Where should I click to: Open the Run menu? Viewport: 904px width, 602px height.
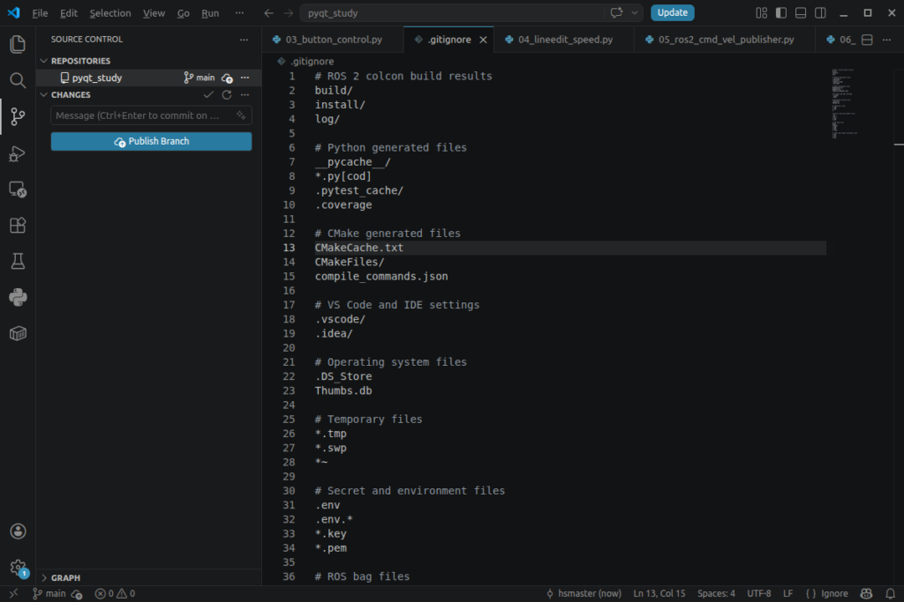coord(210,12)
